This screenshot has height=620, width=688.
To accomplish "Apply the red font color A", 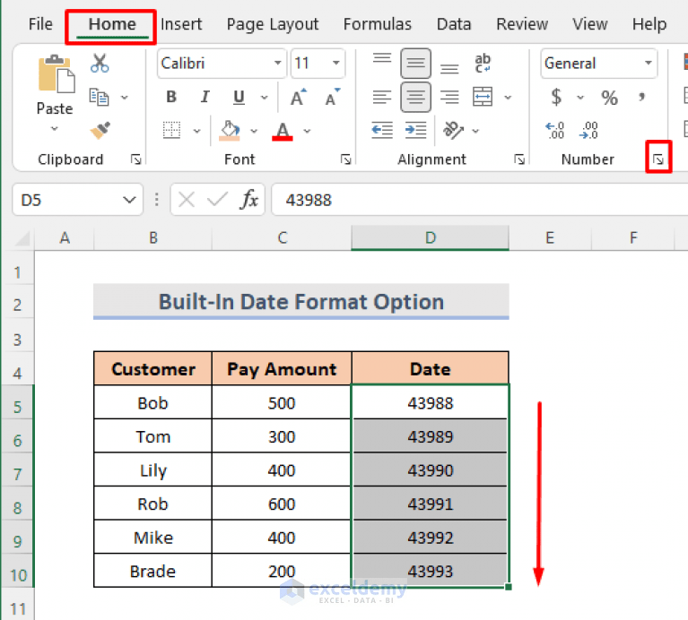I will point(283,131).
